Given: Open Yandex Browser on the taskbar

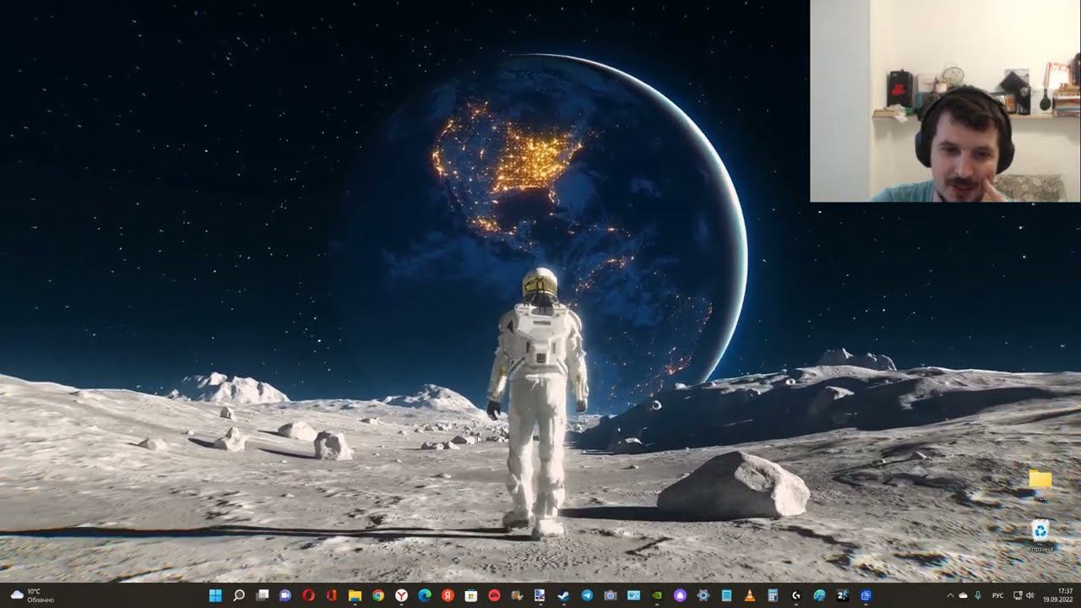Looking at the screenshot, I should coord(402,595).
